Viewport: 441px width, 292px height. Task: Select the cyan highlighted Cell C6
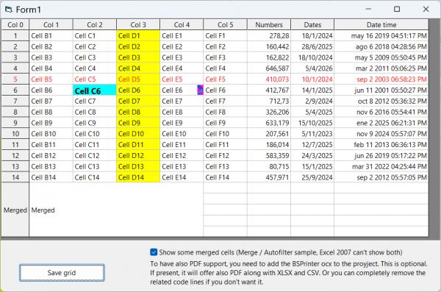coord(95,90)
